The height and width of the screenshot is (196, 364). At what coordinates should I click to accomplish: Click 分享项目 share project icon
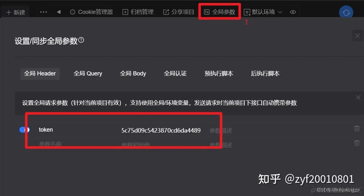click(x=166, y=12)
